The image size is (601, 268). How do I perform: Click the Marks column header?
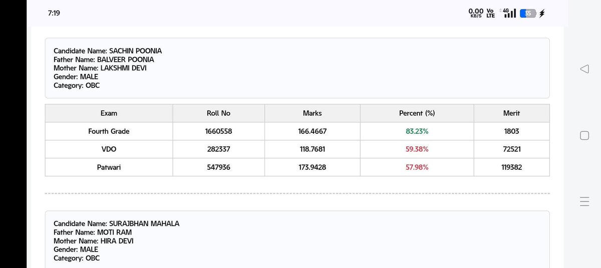(312, 113)
